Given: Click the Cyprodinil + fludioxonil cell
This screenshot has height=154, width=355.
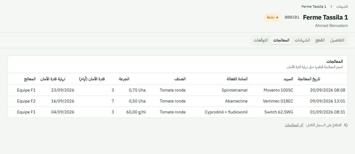Looking at the screenshot, I should coord(226,112).
